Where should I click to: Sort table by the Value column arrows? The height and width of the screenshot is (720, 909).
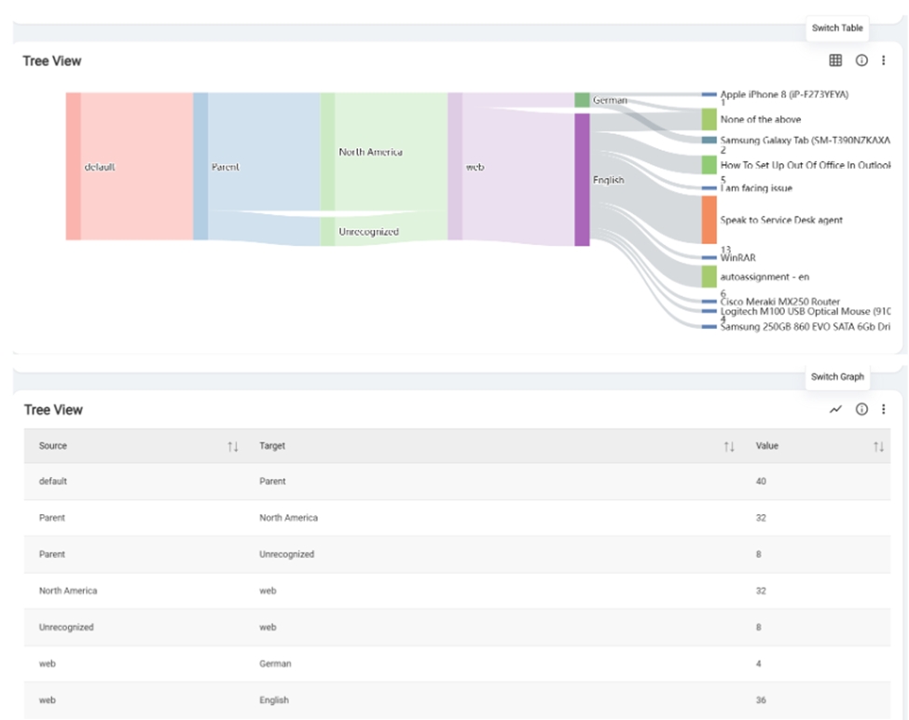pos(878,447)
